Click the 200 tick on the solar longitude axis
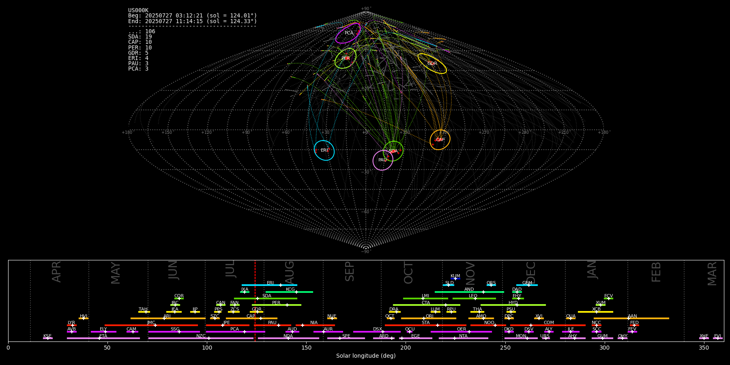 (x=406, y=348)
